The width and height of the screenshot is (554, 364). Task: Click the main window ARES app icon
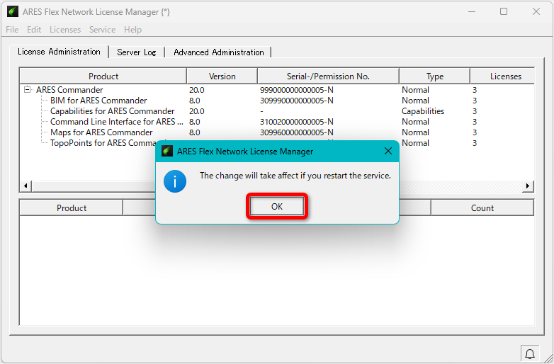tap(13, 11)
